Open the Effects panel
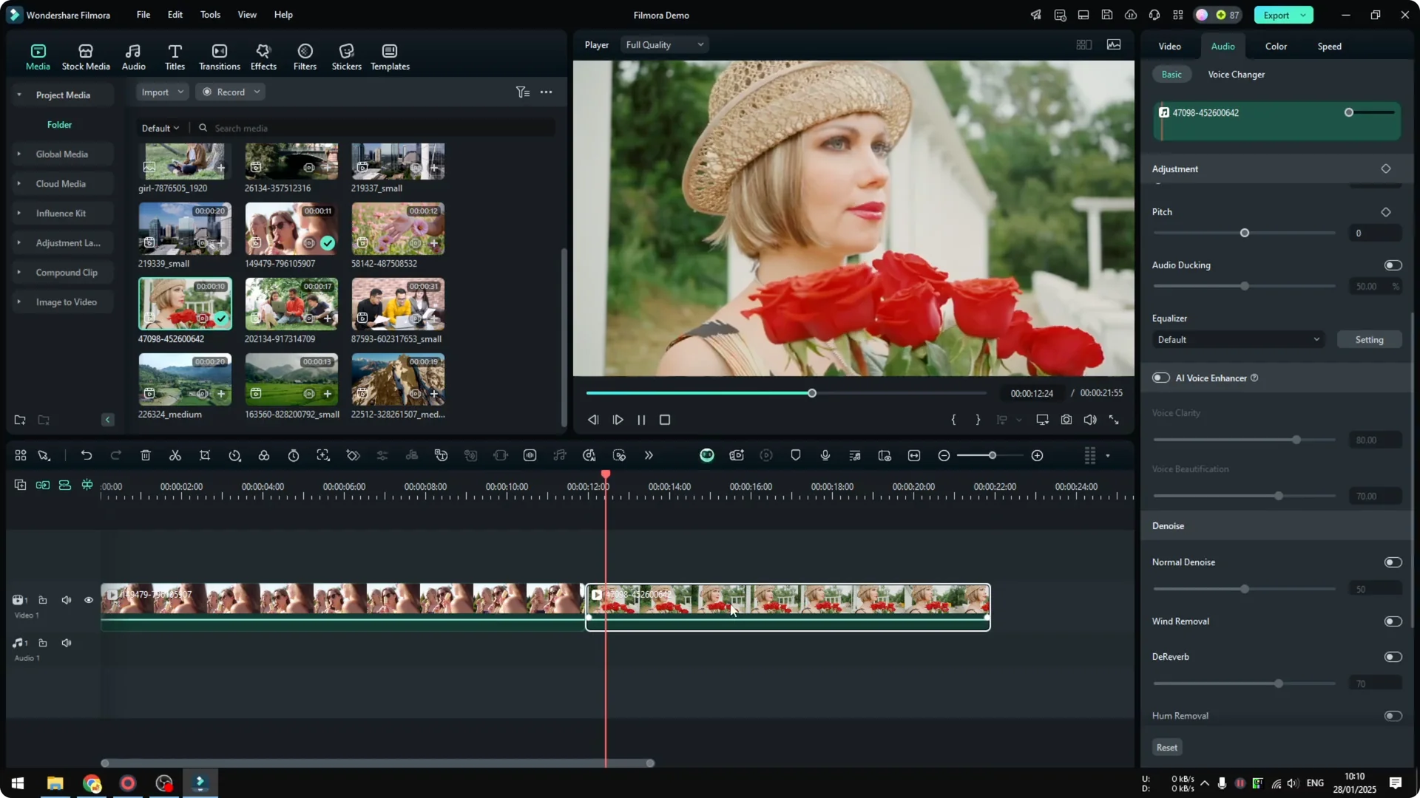This screenshot has height=798, width=1420. [263, 56]
